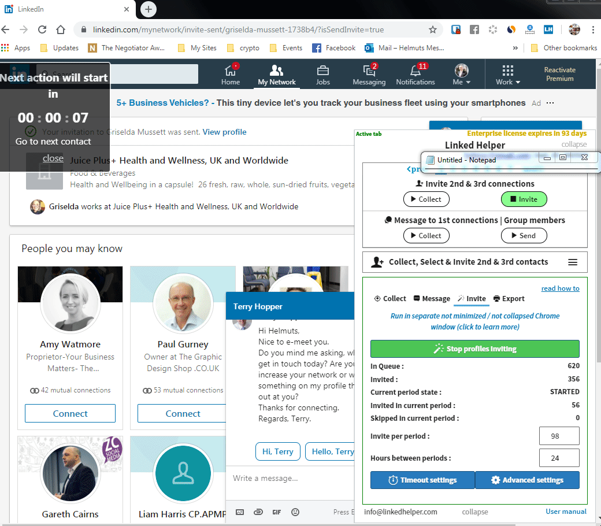This screenshot has width=601, height=526.
Task: Open the Linked Helper hamburger menu
Action: (573, 262)
